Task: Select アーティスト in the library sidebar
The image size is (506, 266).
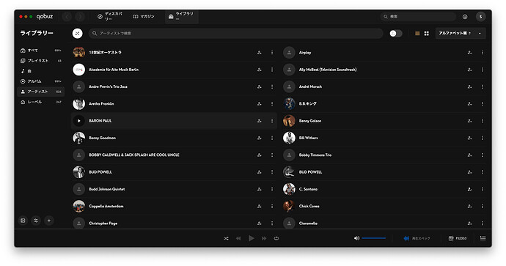Action: tap(40, 92)
